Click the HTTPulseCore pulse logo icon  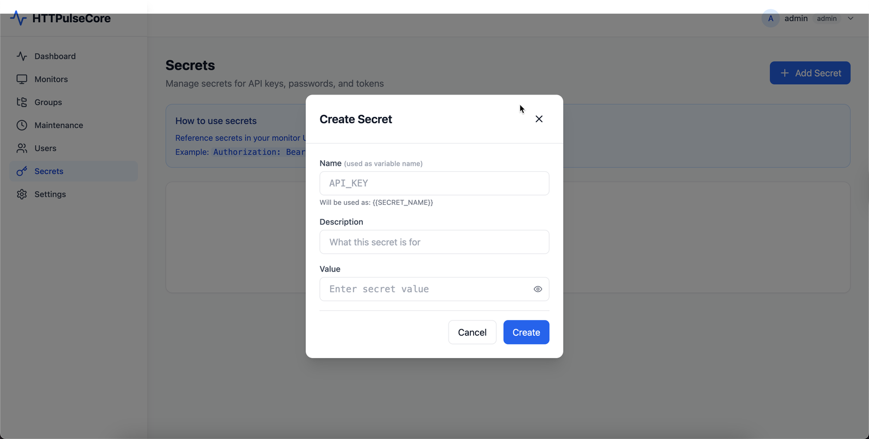point(18,18)
